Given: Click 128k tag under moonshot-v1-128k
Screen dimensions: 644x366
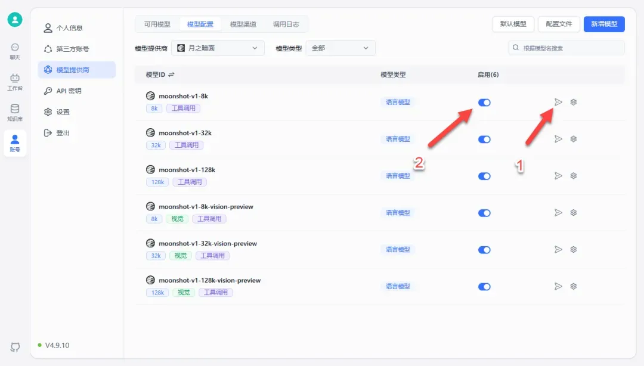Looking at the screenshot, I should tap(157, 182).
